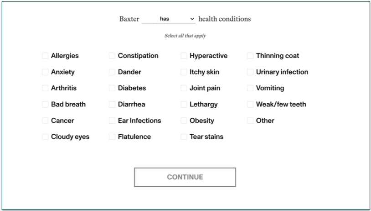Tick the Itchy skin checkbox

184,72
